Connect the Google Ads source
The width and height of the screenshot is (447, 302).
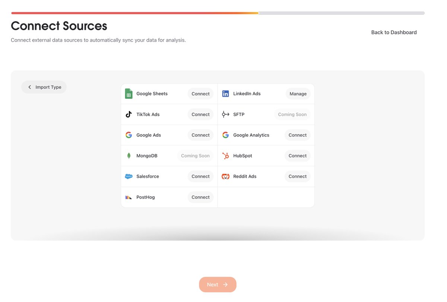[200, 135]
